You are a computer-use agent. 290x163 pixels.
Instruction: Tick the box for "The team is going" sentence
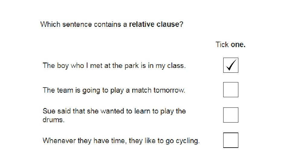230,90
